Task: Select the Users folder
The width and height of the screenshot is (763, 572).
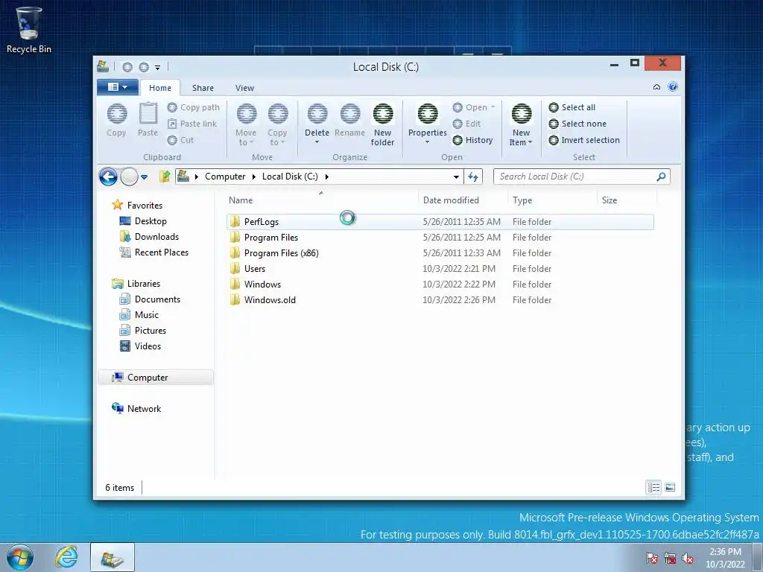Action: click(x=440, y=268)
